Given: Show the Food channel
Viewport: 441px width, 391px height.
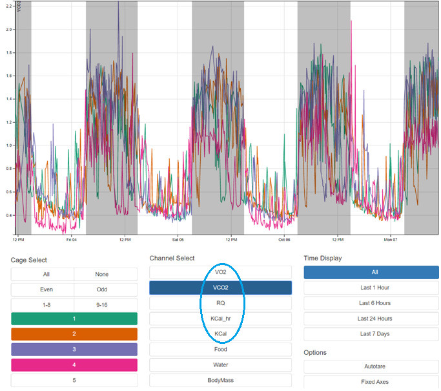Looking at the screenshot, I should [x=220, y=350].
